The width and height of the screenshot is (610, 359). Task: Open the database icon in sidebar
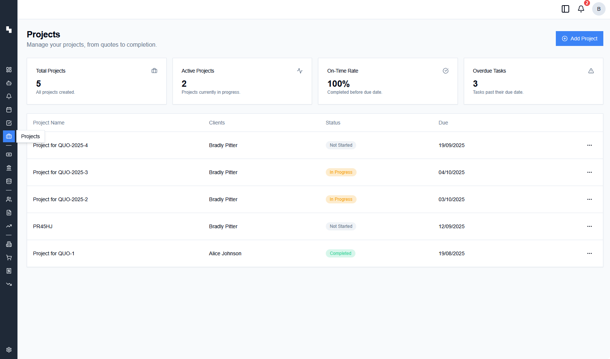9,181
